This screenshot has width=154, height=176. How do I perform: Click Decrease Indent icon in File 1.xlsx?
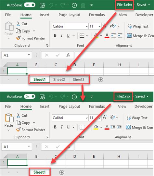pos(114,36)
